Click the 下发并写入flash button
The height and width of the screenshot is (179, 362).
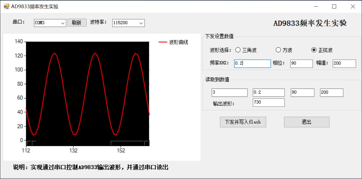pyautogui.click(x=243, y=122)
